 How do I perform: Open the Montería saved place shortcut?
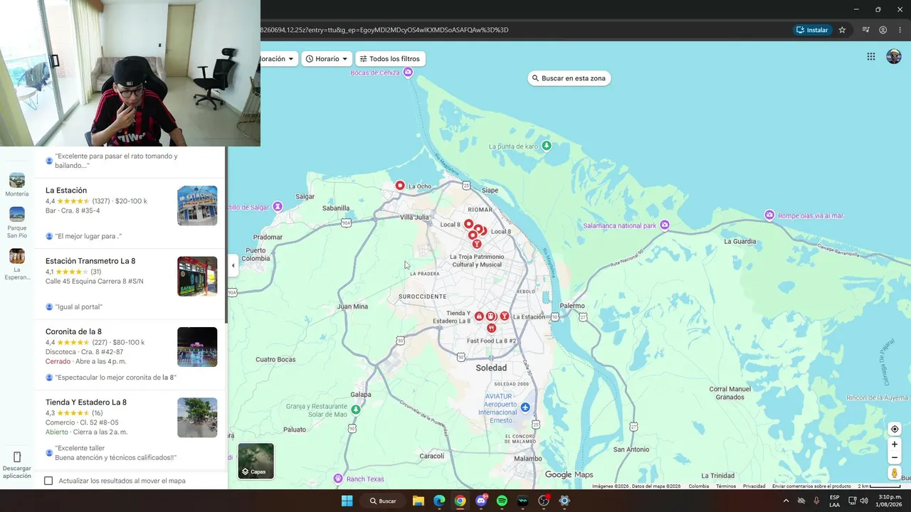pos(17,184)
